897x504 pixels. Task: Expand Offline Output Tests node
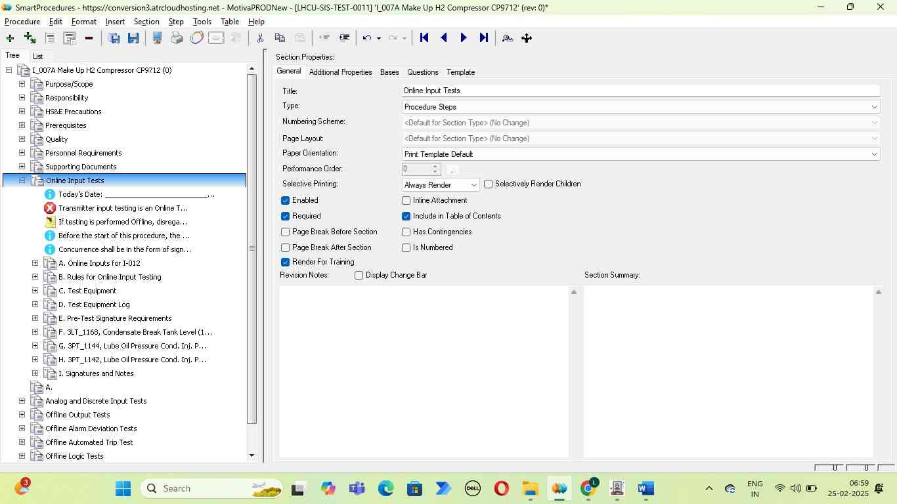click(x=22, y=415)
